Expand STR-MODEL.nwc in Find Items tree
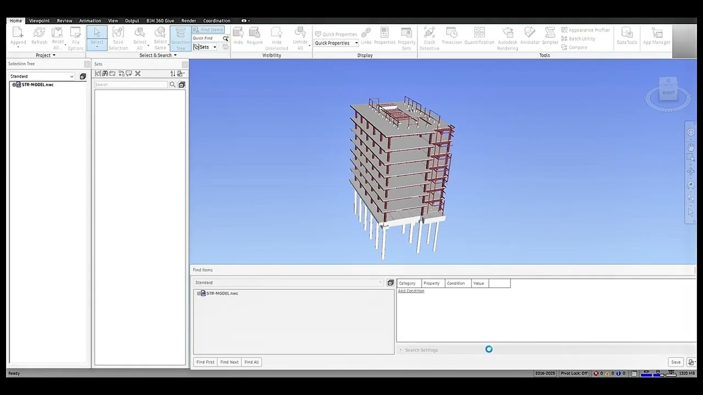The image size is (703, 395). click(199, 294)
